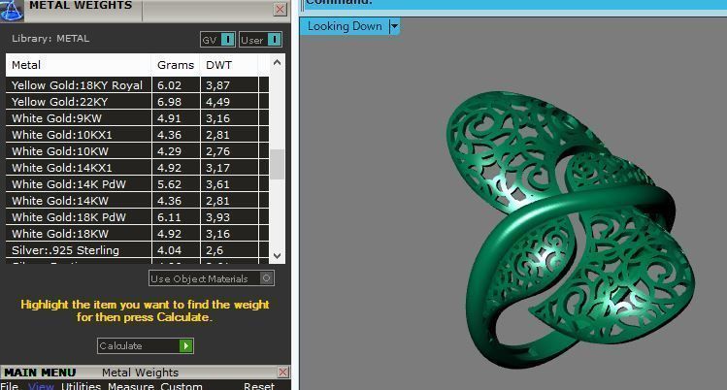Click Reset in the main menu bar
The height and width of the screenshot is (390, 727).
pyautogui.click(x=259, y=386)
